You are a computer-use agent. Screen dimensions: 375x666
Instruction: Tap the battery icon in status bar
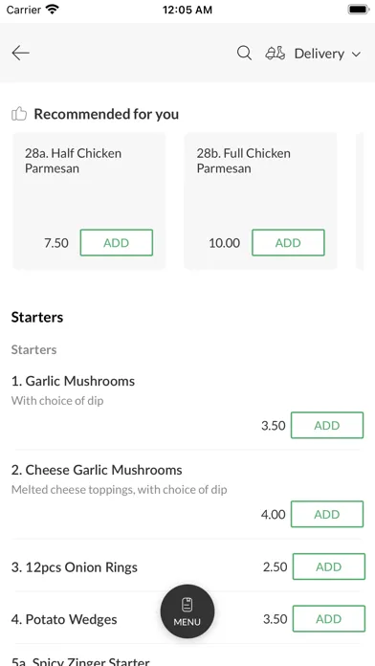point(358,10)
